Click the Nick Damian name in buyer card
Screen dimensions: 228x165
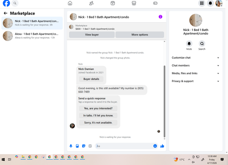[x=86, y=69]
